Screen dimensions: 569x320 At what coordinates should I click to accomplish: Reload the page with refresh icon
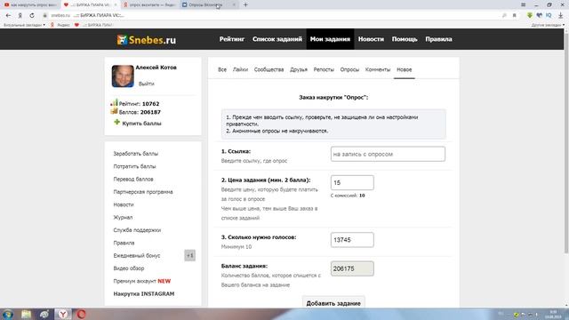(x=32, y=16)
